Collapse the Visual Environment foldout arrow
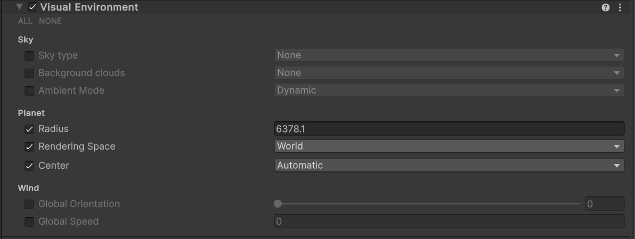The height and width of the screenshot is (239, 635). (x=20, y=7)
